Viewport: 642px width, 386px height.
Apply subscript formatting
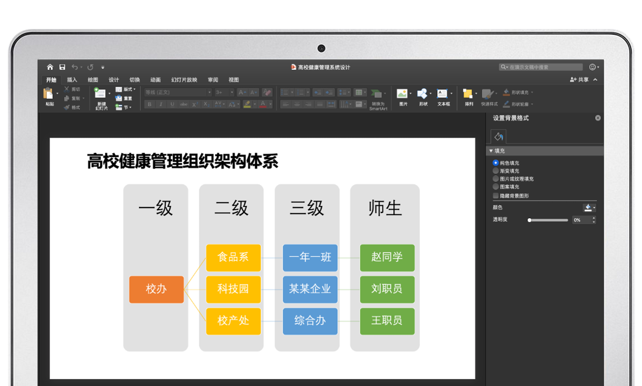[x=206, y=104]
